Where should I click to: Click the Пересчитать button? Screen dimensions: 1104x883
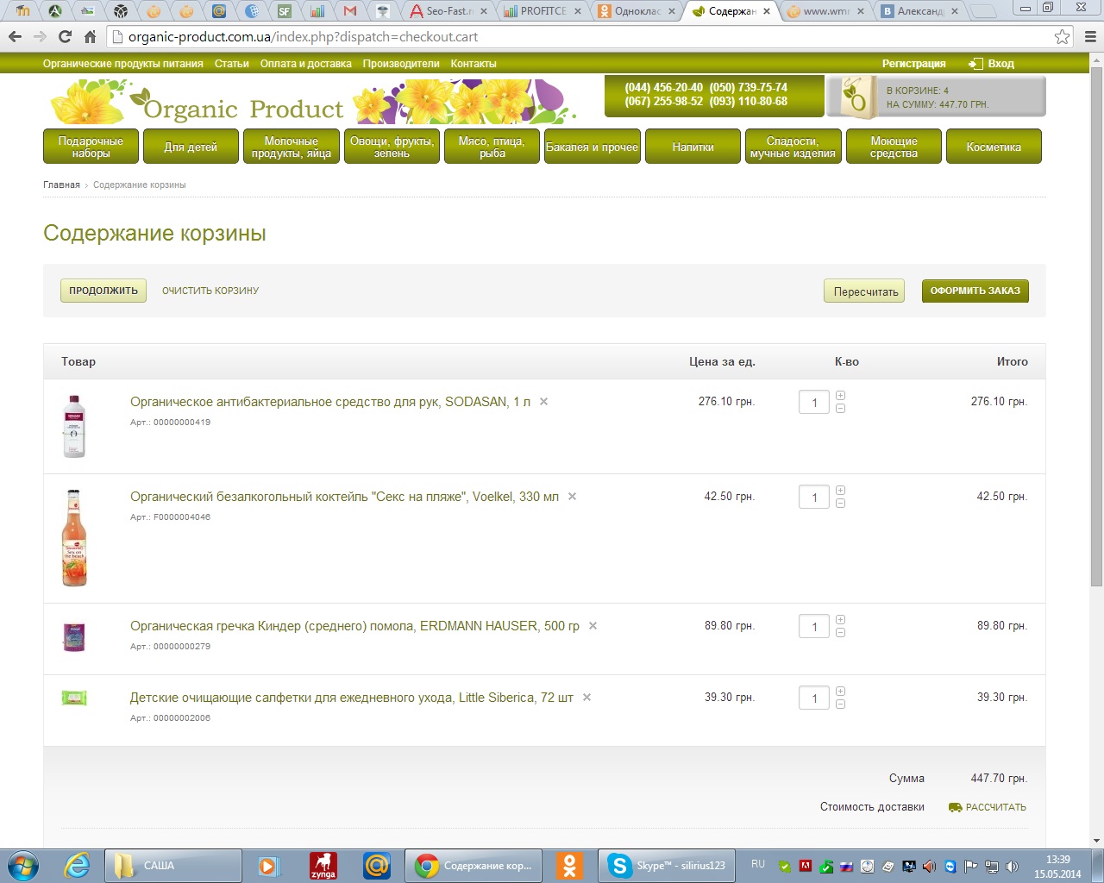tap(866, 291)
